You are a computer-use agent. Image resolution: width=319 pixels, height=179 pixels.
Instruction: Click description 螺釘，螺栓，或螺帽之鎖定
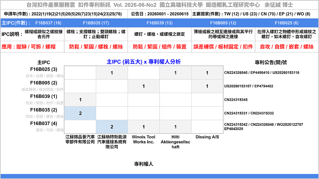coord(159,34)
